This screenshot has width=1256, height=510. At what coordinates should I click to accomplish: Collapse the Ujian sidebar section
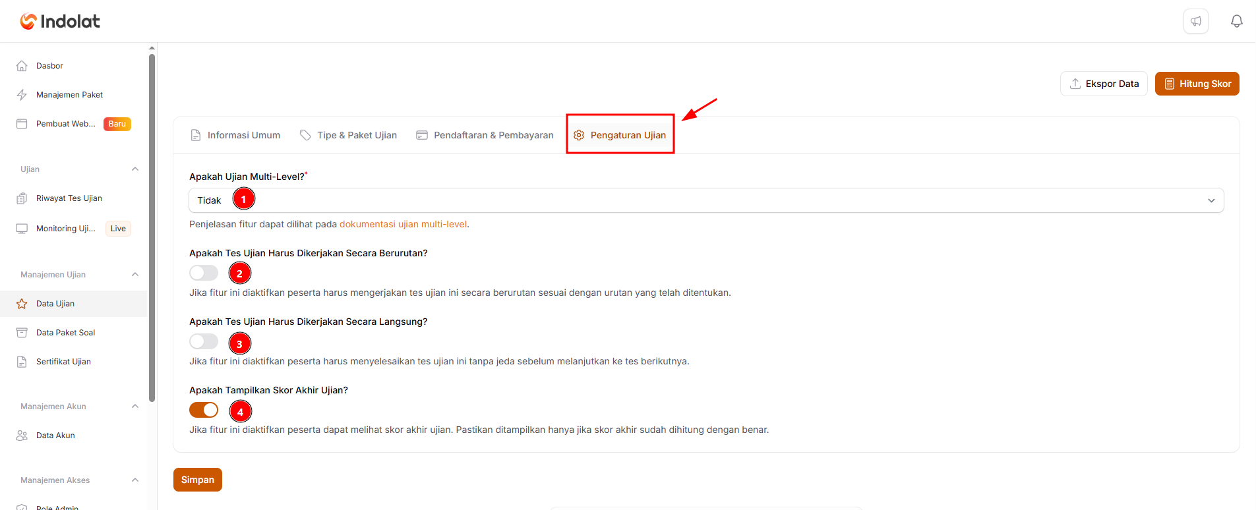tap(135, 169)
